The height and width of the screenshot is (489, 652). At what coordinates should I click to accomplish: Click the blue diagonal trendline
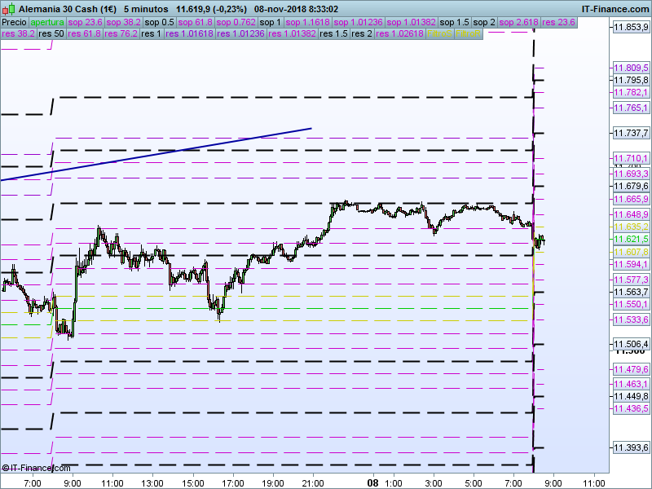coord(156,154)
